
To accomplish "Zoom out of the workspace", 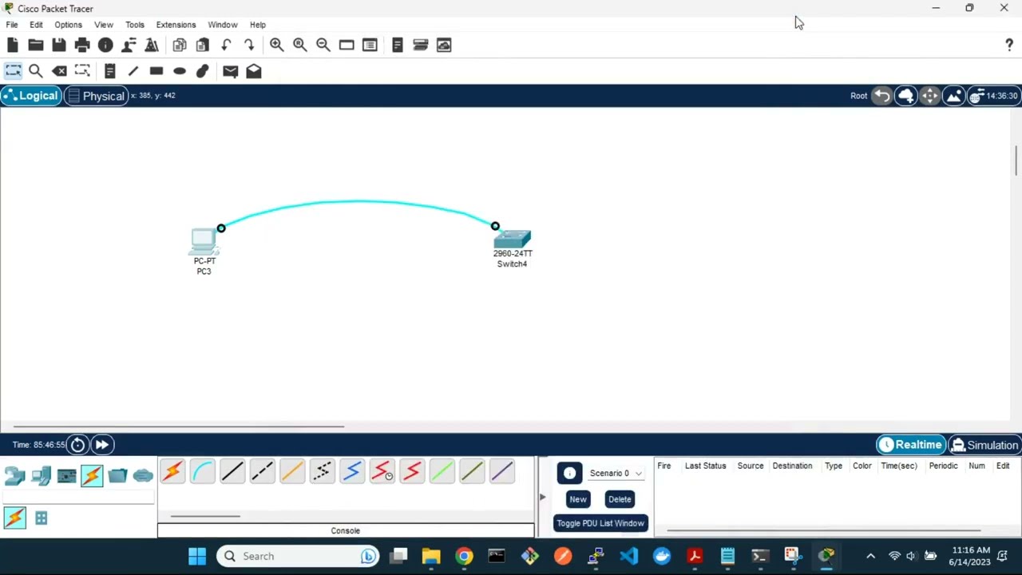I will pos(323,45).
